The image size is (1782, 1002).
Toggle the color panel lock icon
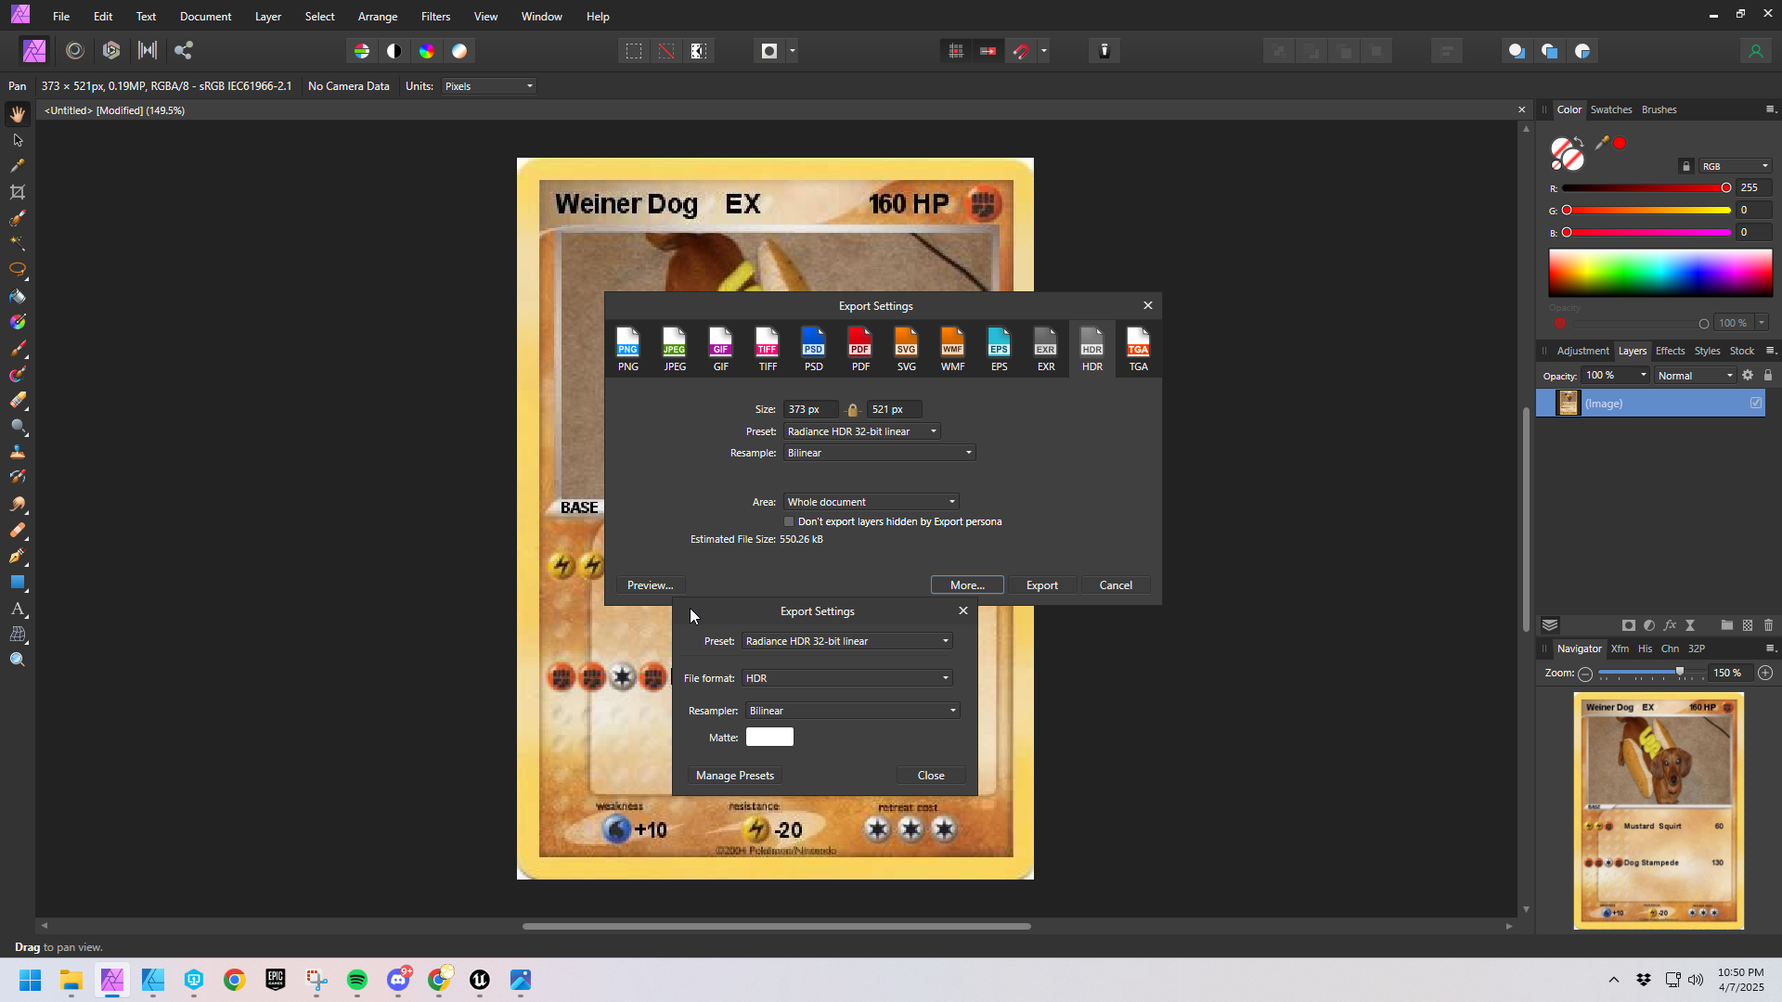1686,166
